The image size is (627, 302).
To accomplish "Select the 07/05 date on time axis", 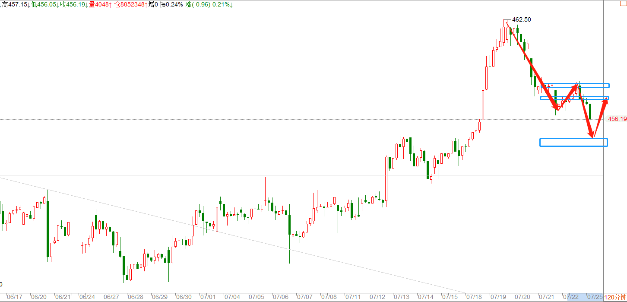I will 257,297.
